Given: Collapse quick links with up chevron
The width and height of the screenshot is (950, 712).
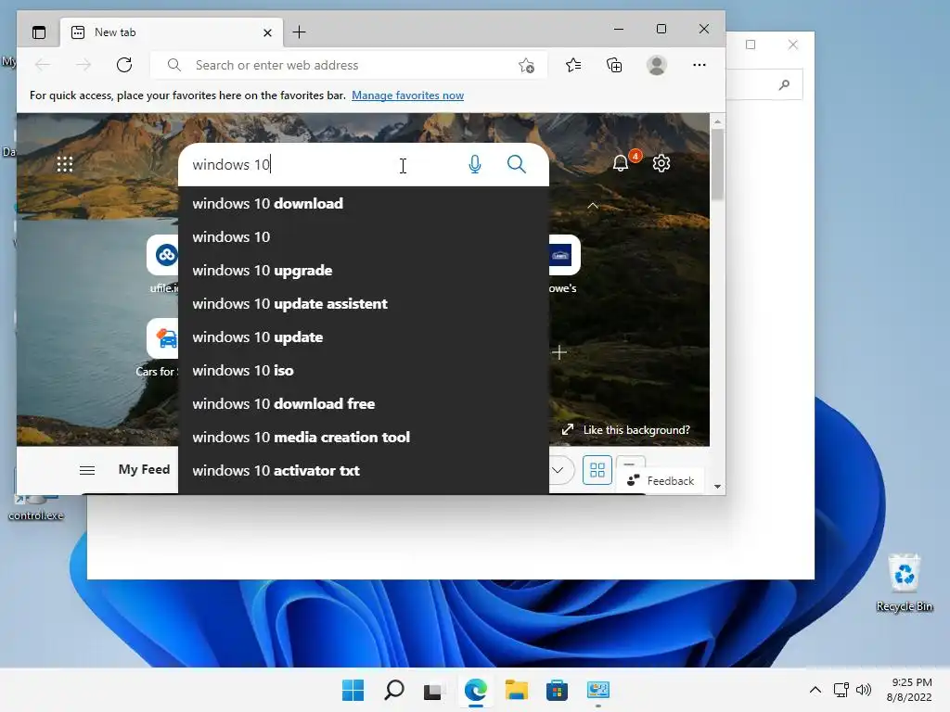Looking at the screenshot, I should (x=593, y=206).
